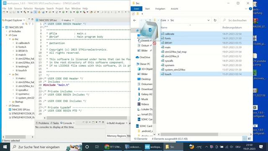Click the green Run circle toolbar icon

[x=77, y=12]
